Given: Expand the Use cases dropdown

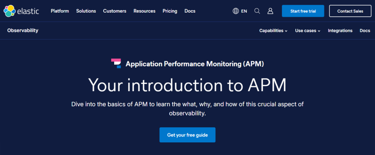Looking at the screenshot, I should tap(308, 31).
